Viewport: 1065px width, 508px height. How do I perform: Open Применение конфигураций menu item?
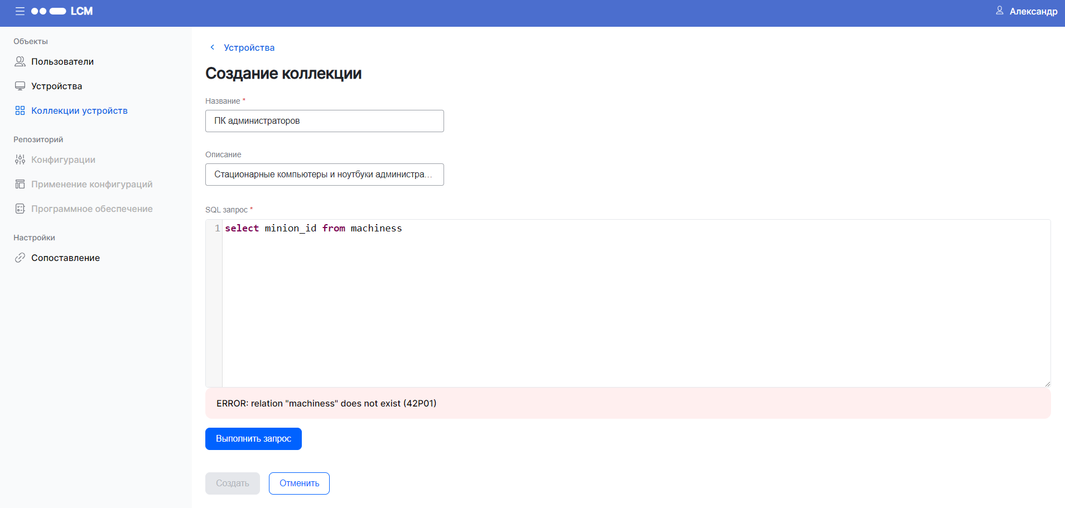pos(91,184)
